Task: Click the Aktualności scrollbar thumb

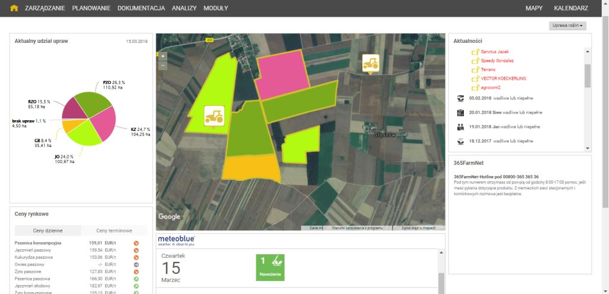Action: point(587,76)
